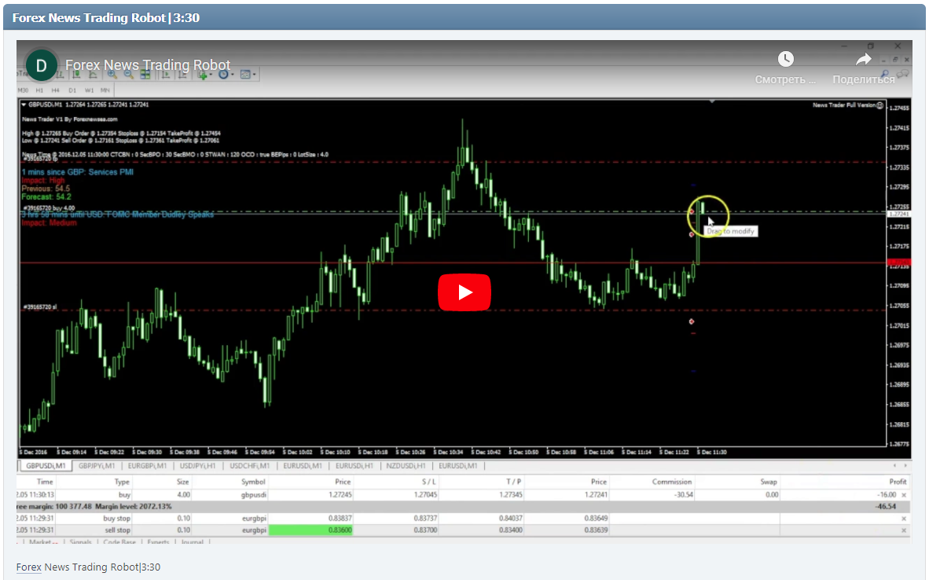Click the Periods clock icon
This screenshot has height=580, width=929.
point(223,75)
